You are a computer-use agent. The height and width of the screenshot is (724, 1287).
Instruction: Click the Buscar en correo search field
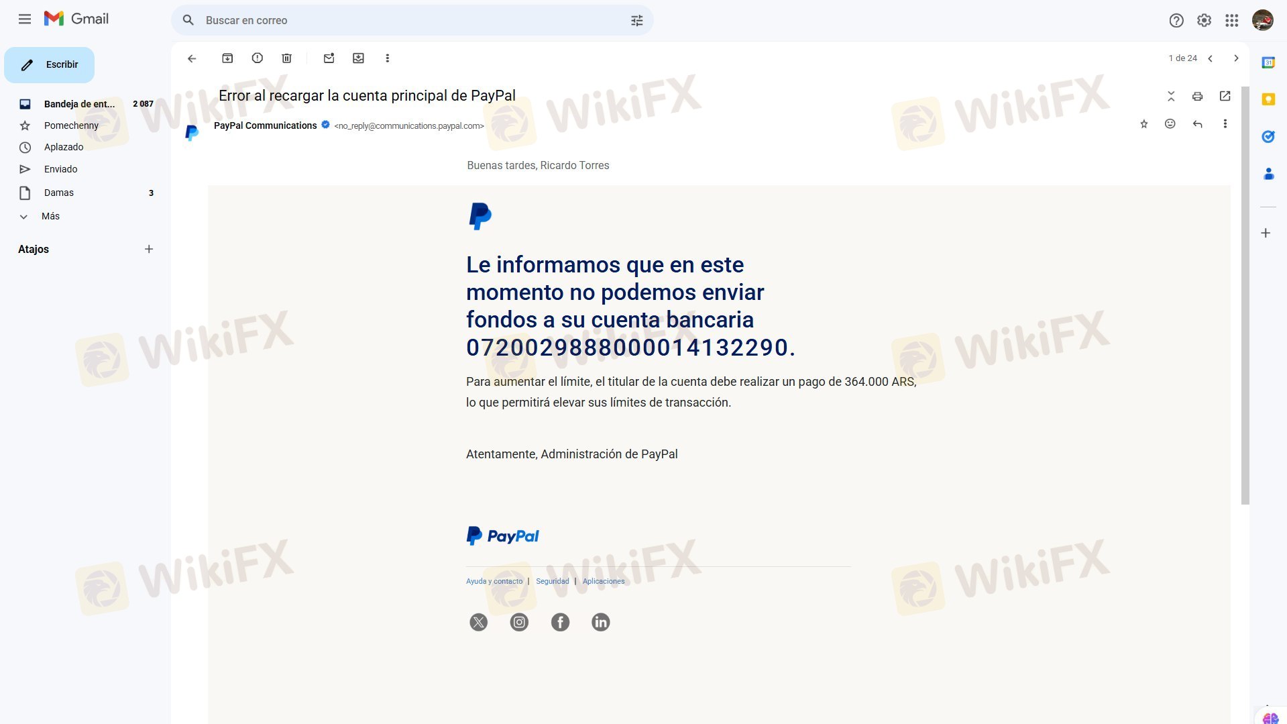pos(412,20)
